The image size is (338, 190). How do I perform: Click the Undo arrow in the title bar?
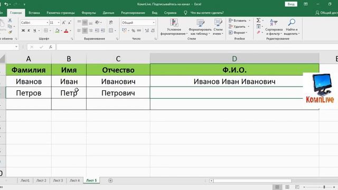[x=6, y=4]
